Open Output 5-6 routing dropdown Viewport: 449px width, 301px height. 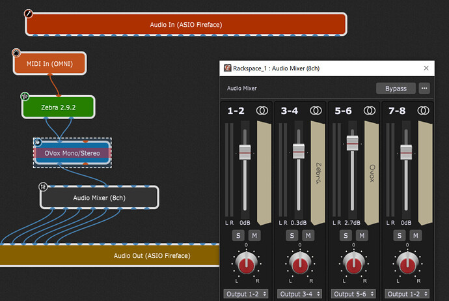click(x=353, y=294)
